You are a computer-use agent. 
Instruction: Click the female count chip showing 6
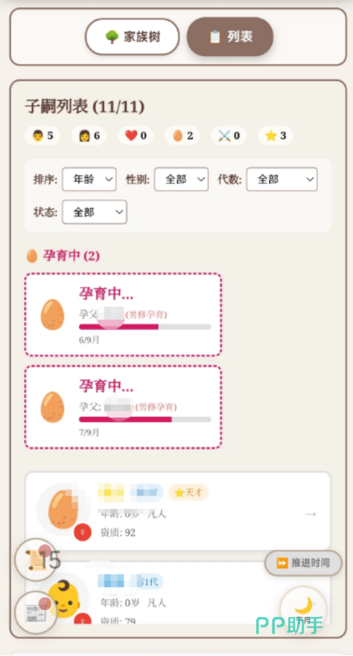coord(89,136)
